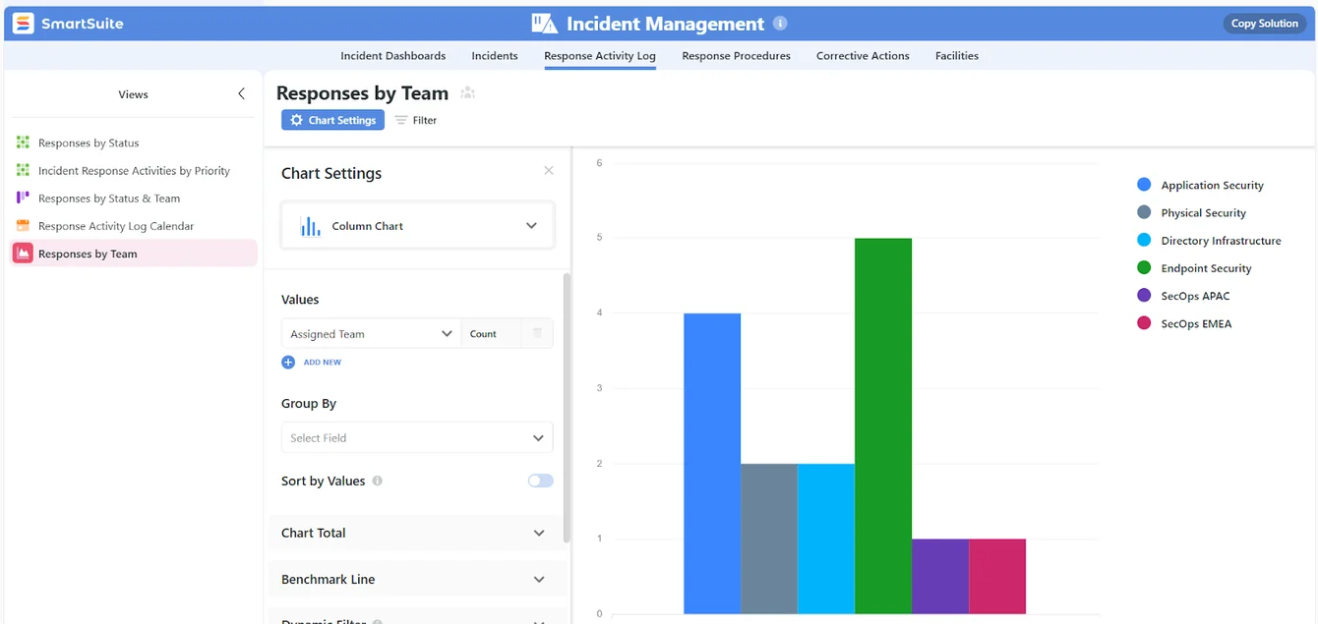Go to the Facilities tab

[x=957, y=56]
